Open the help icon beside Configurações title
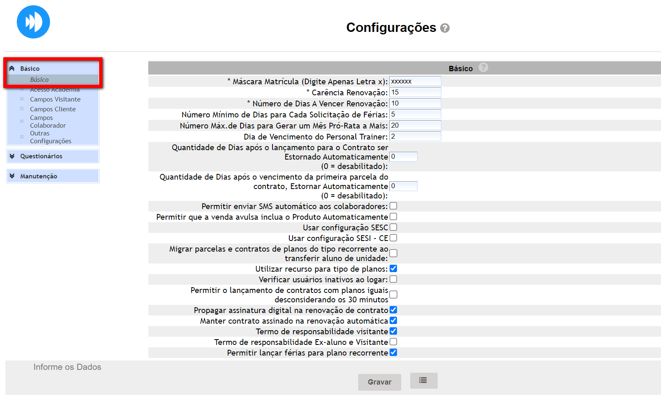661x412 pixels. pyautogui.click(x=445, y=28)
